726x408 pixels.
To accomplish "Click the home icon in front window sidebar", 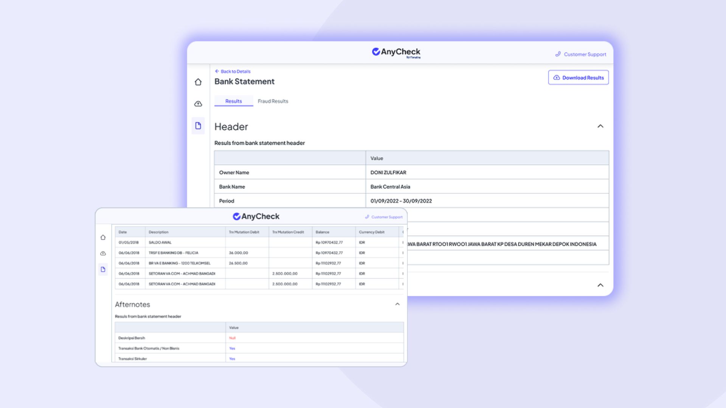I will (103, 237).
